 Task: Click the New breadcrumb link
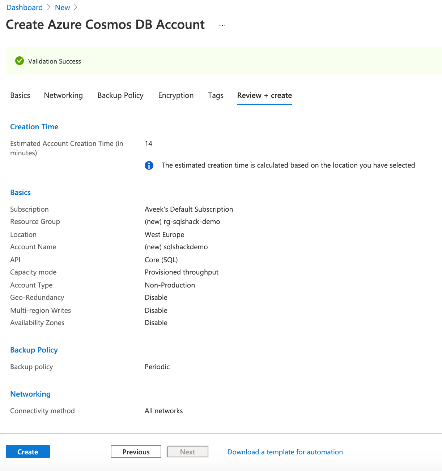point(63,8)
